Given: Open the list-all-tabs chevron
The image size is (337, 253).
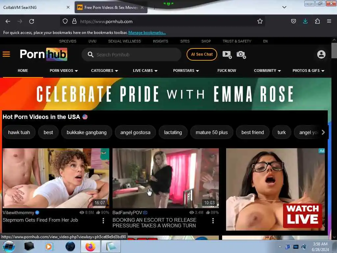Looking at the screenshot, I should point(284,7).
